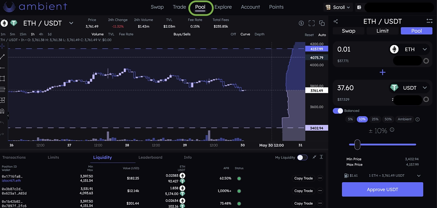Select the 10% range width option
This screenshot has height=208, width=437.
(x=362, y=119)
